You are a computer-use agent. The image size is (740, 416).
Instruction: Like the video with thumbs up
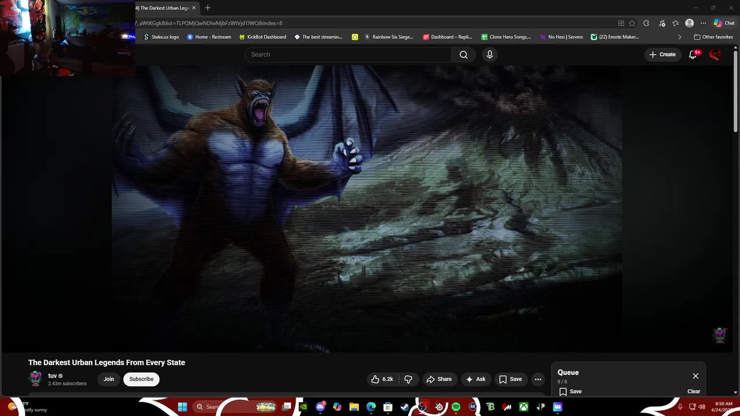coord(382,379)
